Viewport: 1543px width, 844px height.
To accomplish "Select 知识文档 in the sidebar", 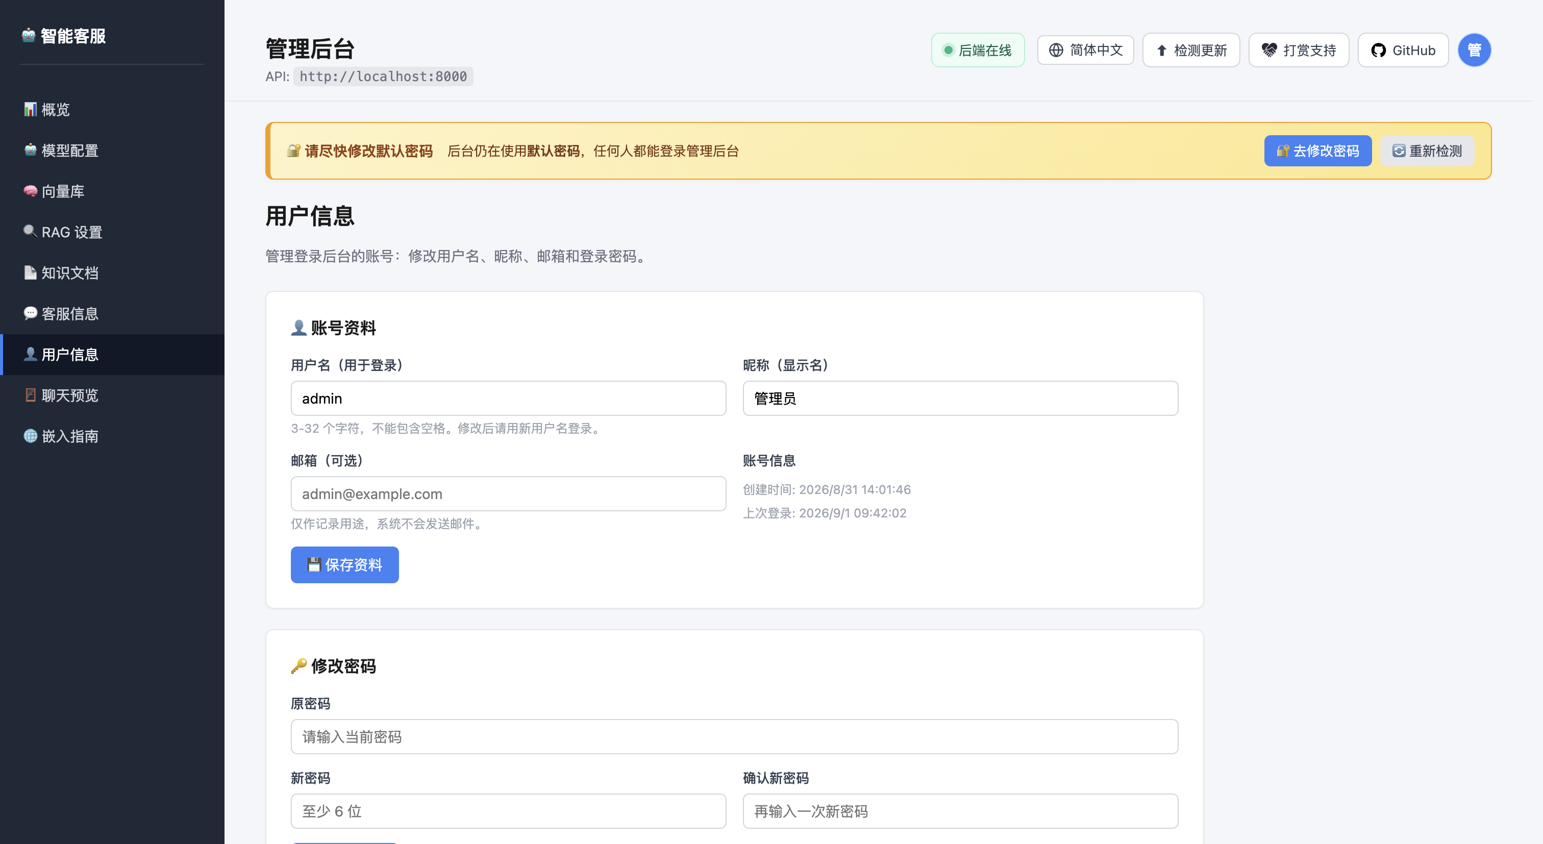I will [113, 272].
